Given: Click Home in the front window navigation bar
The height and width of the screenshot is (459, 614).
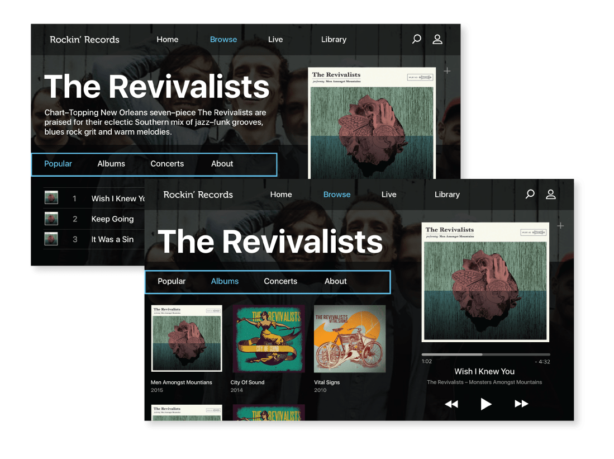Looking at the screenshot, I should click(281, 195).
